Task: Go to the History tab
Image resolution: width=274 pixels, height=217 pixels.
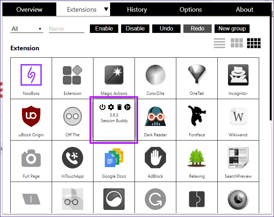Action: pyautogui.click(x=137, y=10)
